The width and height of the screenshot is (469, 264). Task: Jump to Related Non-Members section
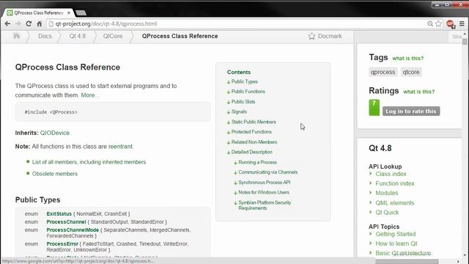click(x=254, y=142)
